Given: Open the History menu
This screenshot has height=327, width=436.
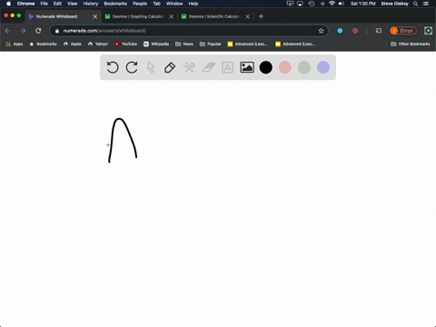Looking at the screenshot, I should [91, 4].
